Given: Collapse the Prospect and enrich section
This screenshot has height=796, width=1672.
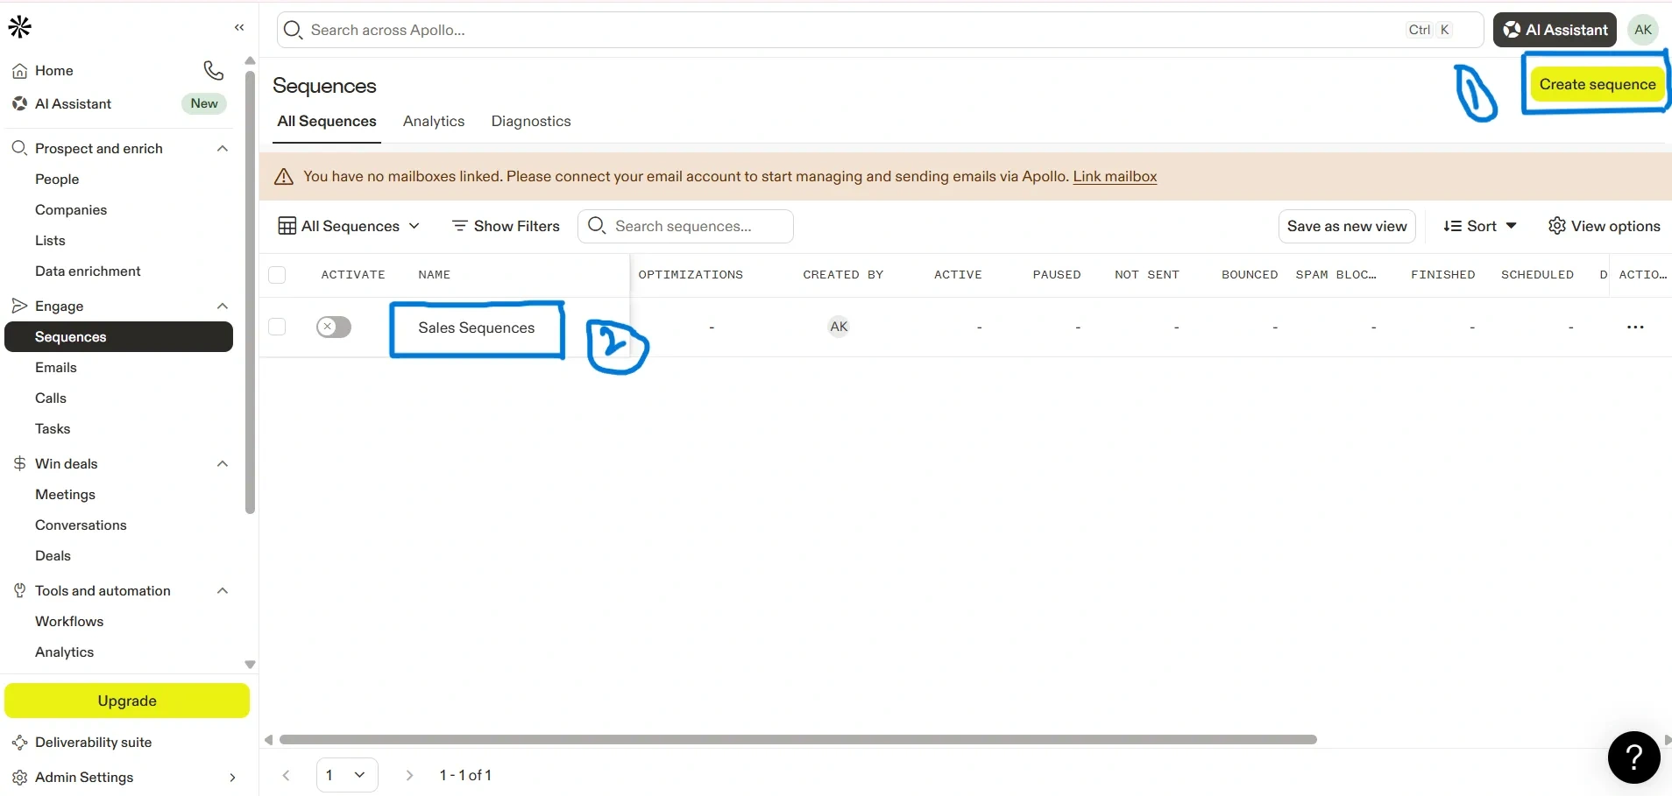Looking at the screenshot, I should (223, 149).
